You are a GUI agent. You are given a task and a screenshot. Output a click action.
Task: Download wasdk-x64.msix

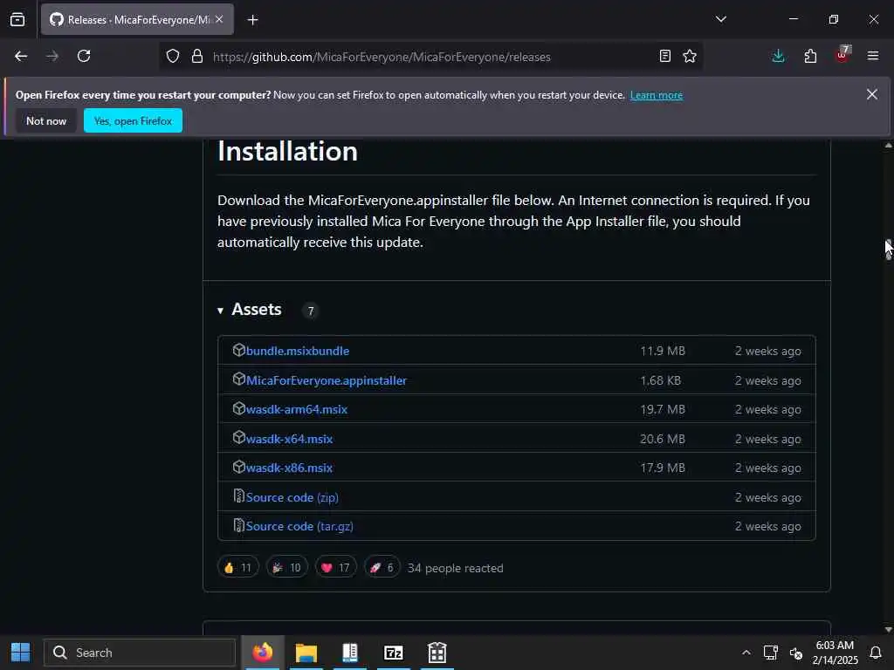[289, 440]
